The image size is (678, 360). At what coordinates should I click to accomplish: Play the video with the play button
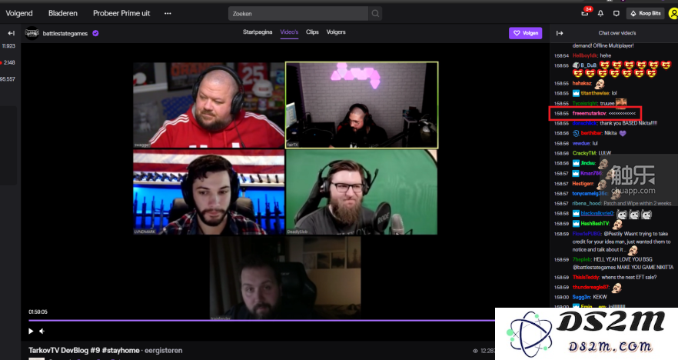31,331
